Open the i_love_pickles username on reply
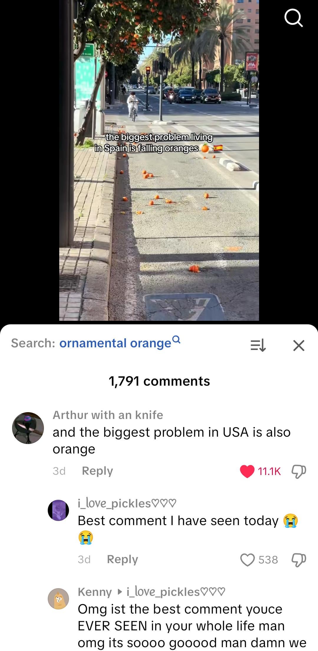The width and height of the screenshot is (318, 651). pos(127,503)
